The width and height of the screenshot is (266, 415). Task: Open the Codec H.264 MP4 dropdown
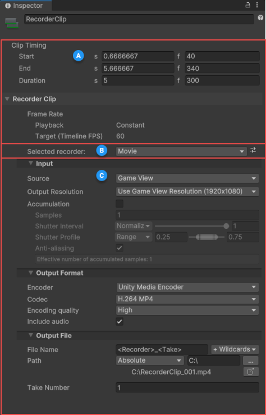[187, 299]
